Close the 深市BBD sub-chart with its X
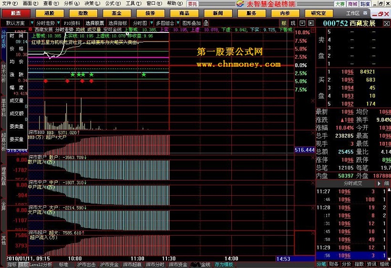Viewport: 391px width, 268px height. (x=313, y=133)
